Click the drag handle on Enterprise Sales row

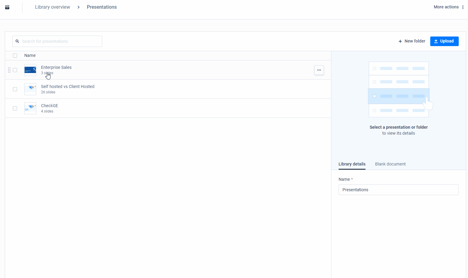[9, 70]
